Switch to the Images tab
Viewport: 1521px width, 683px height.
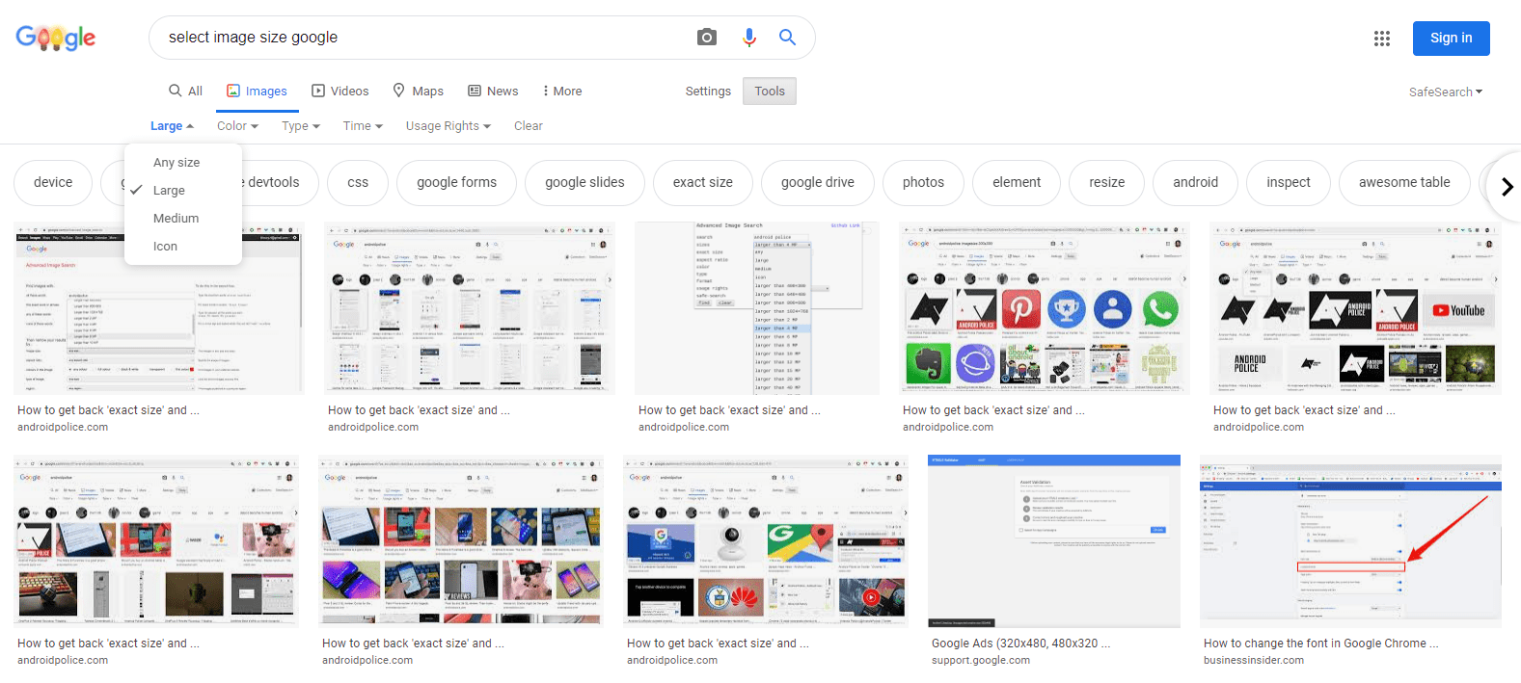(257, 91)
